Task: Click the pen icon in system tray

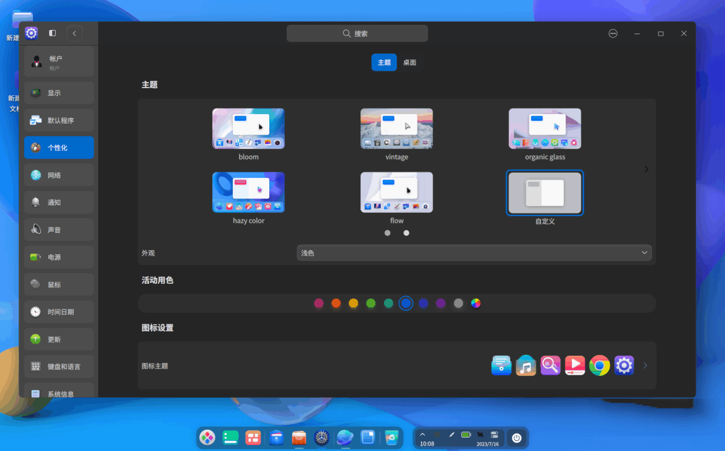Action: [452, 434]
